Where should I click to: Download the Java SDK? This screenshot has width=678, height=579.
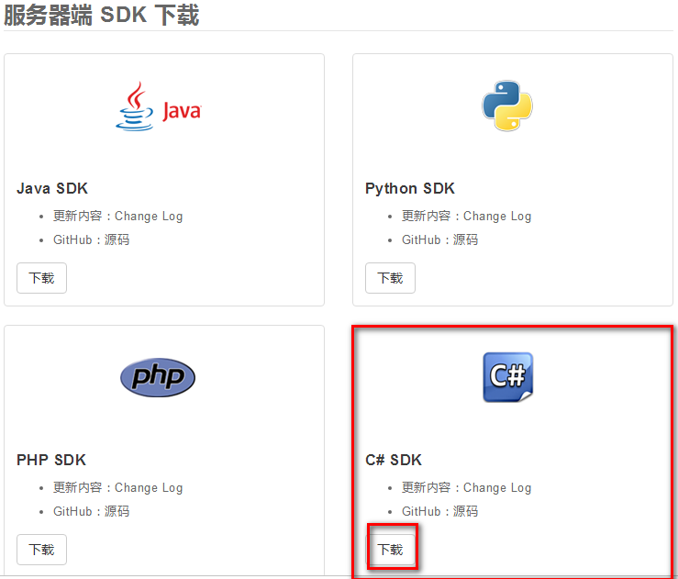[41, 278]
